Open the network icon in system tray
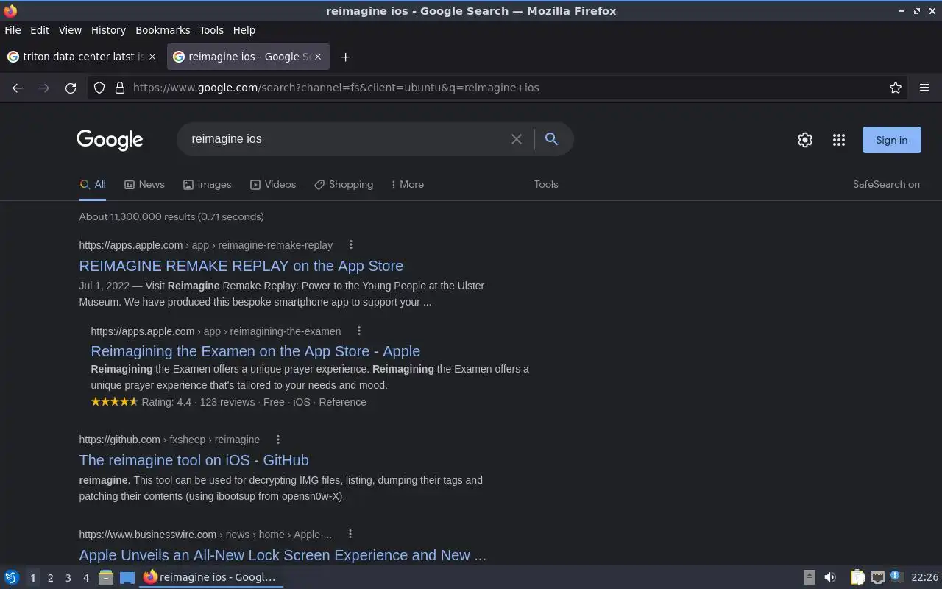The image size is (942, 589). 877,577
